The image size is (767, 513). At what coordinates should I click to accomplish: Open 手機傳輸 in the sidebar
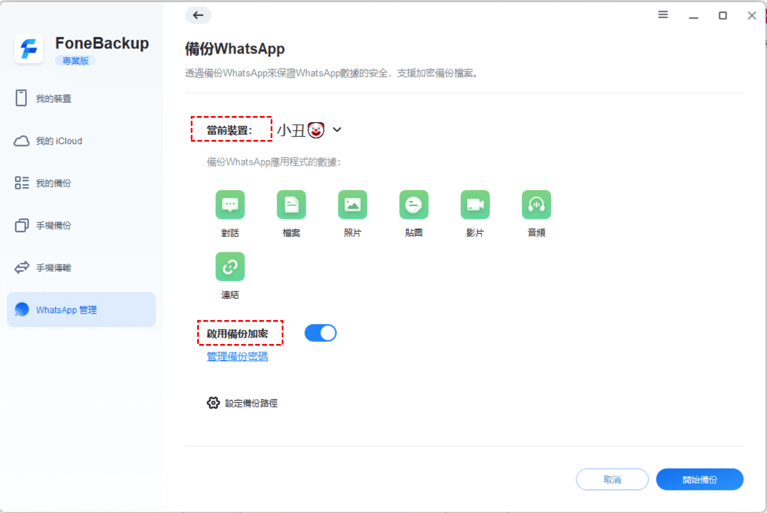coord(81,268)
